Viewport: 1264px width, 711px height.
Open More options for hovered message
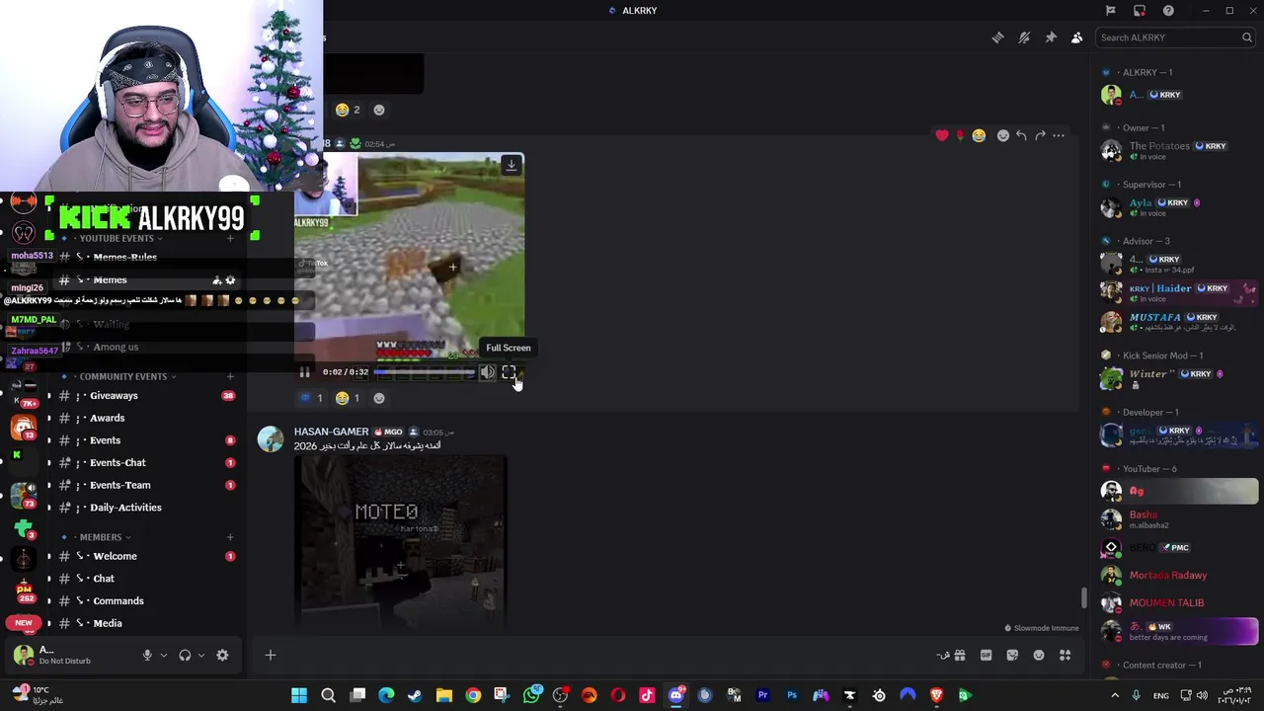(1059, 135)
